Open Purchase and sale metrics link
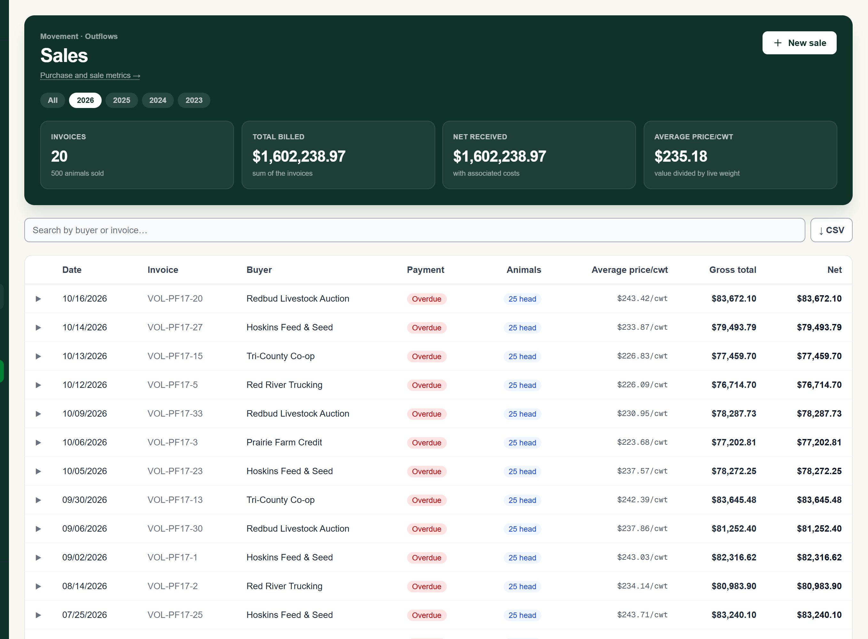This screenshot has height=639, width=868. [x=90, y=75]
